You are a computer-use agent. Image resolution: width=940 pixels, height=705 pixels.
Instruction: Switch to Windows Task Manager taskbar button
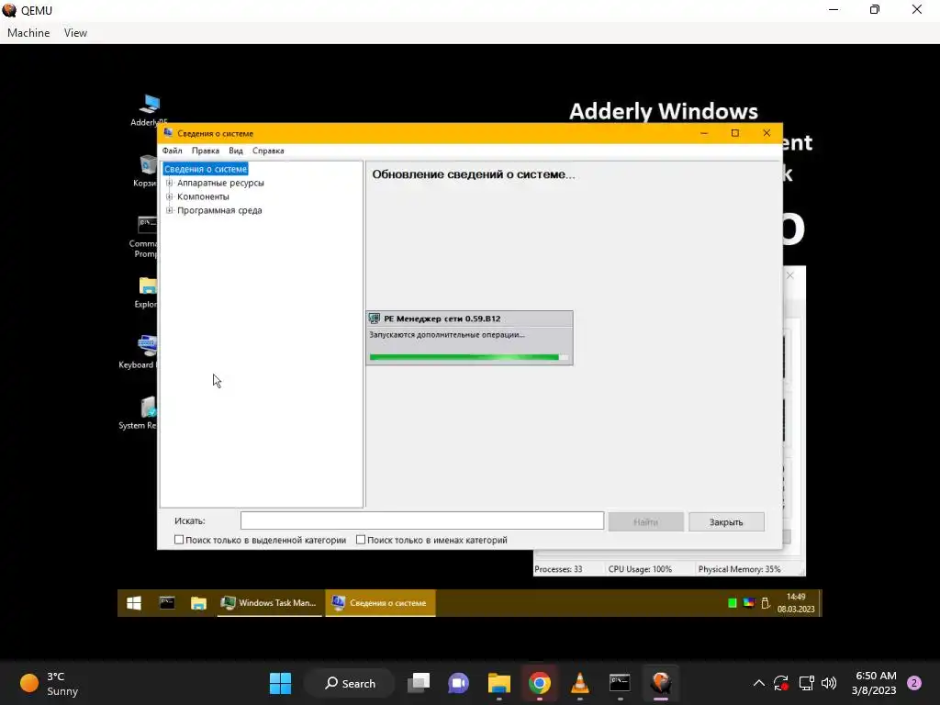click(268, 603)
